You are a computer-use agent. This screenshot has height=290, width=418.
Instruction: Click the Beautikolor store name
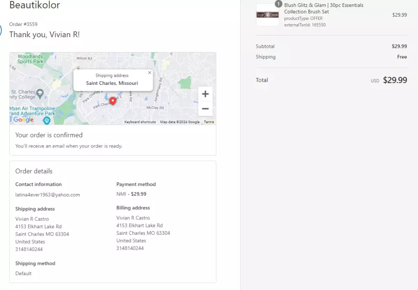[x=35, y=5]
